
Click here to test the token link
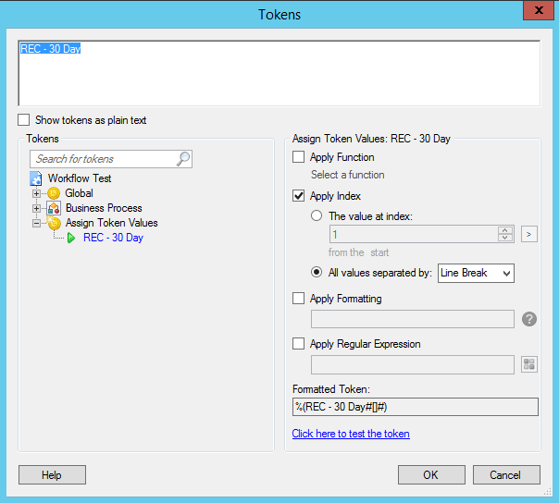[x=351, y=434]
